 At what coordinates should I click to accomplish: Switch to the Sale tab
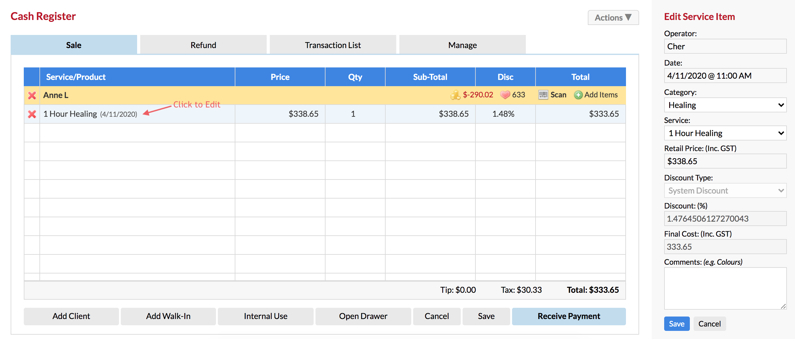(74, 45)
